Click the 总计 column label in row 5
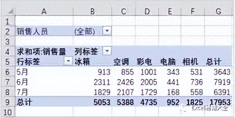The image size is (235, 118). pos(218,62)
